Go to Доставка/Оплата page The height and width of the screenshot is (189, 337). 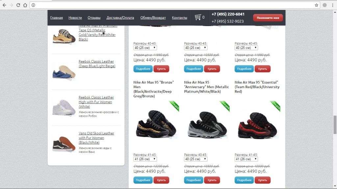120,18
